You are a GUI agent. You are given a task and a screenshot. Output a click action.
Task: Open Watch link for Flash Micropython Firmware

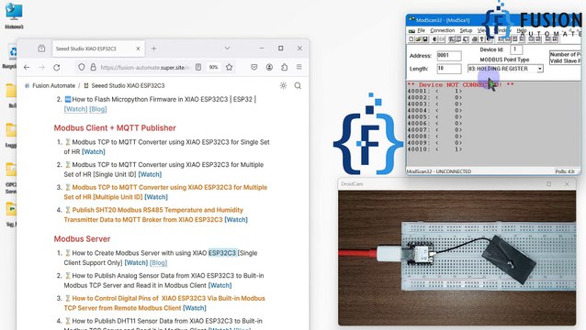coord(75,109)
